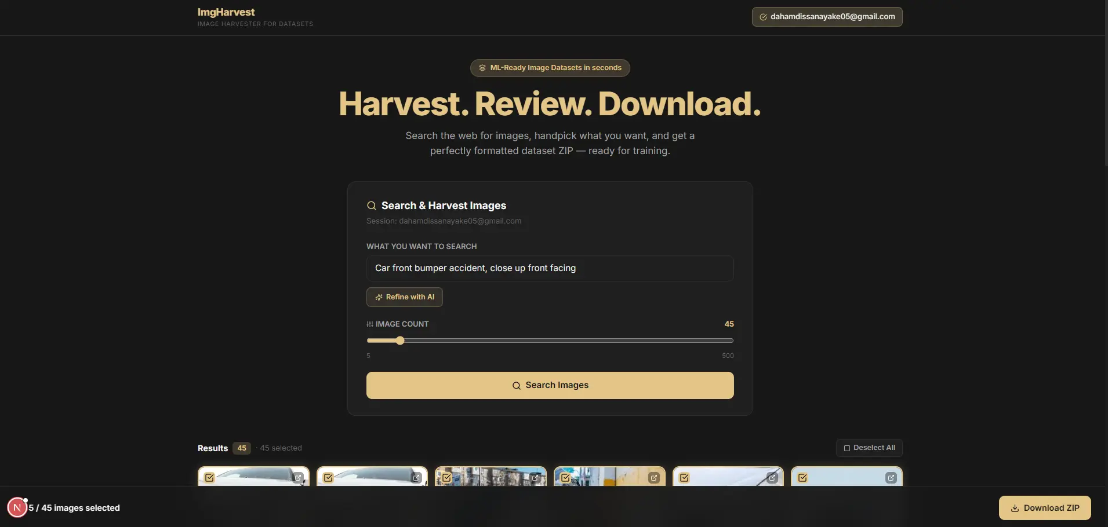
Task: Click Refine with AI button
Action: click(x=405, y=297)
